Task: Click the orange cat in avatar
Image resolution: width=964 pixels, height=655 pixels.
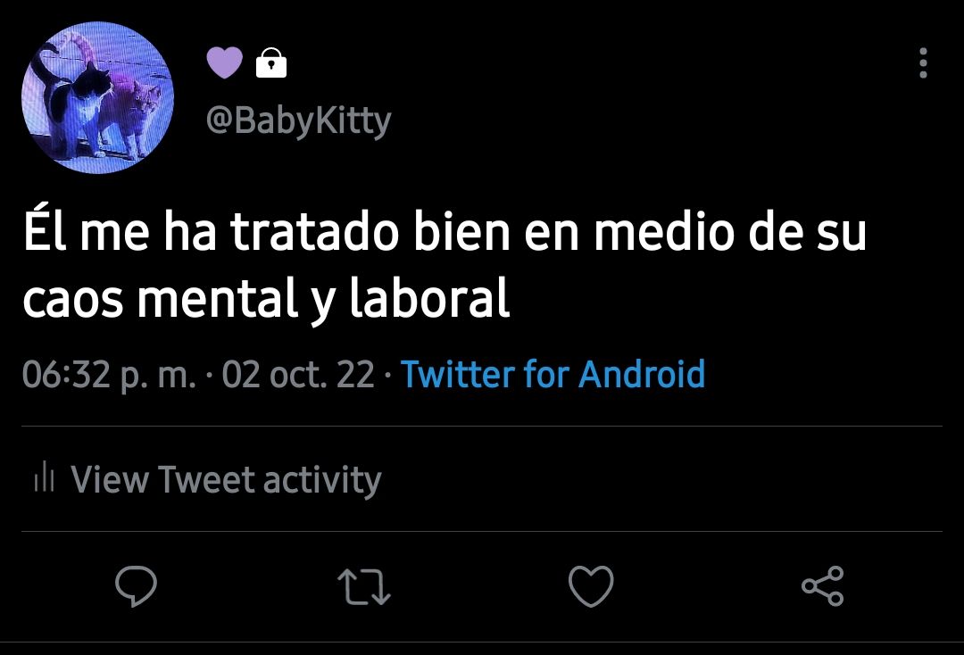Action: (132, 113)
